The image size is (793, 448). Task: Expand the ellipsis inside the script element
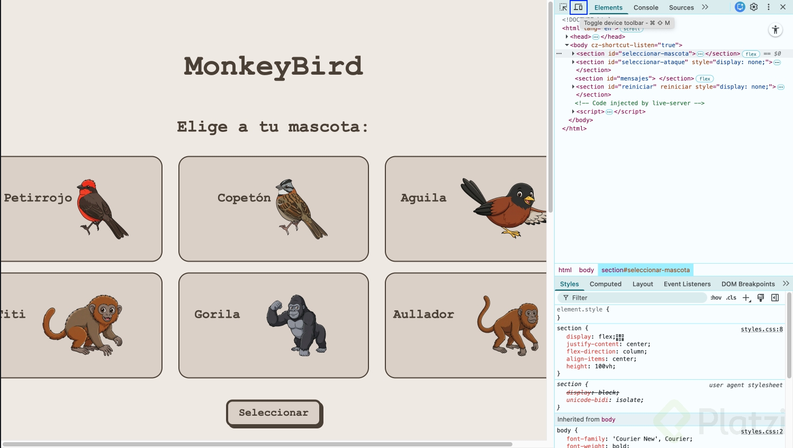(x=609, y=112)
